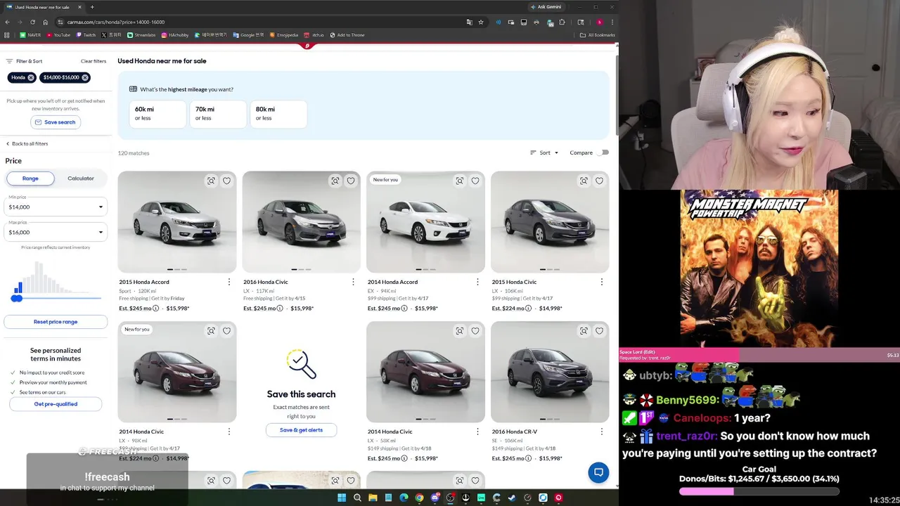
Task: Open similar-search icon on 2015 Honda Accord photo
Action: [211, 181]
